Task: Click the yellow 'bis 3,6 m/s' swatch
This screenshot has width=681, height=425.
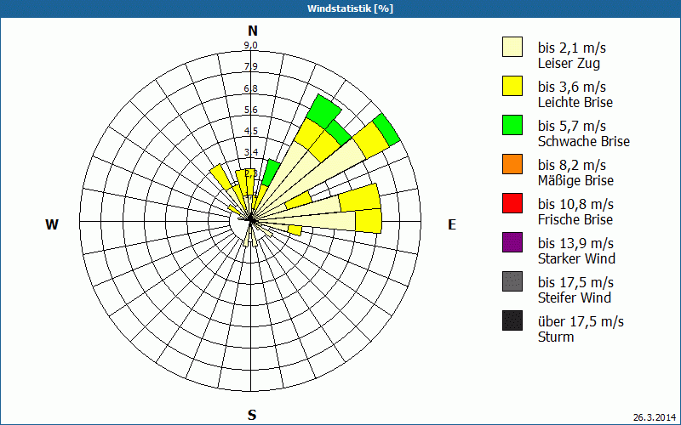Action: pyautogui.click(x=512, y=86)
